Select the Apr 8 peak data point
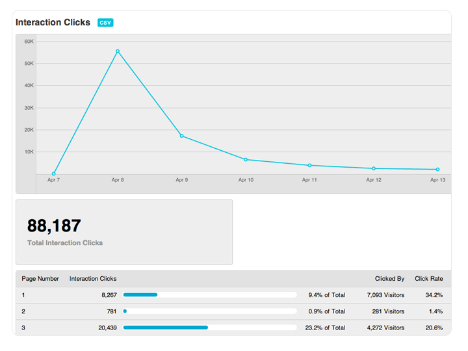Image resolution: width=468 pixels, height=351 pixels. (x=118, y=51)
